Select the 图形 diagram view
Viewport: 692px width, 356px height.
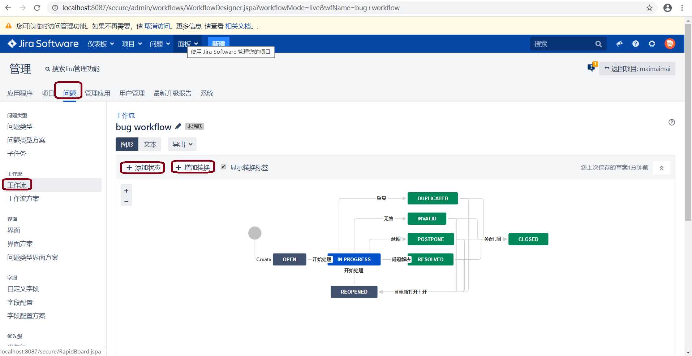point(127,144)
